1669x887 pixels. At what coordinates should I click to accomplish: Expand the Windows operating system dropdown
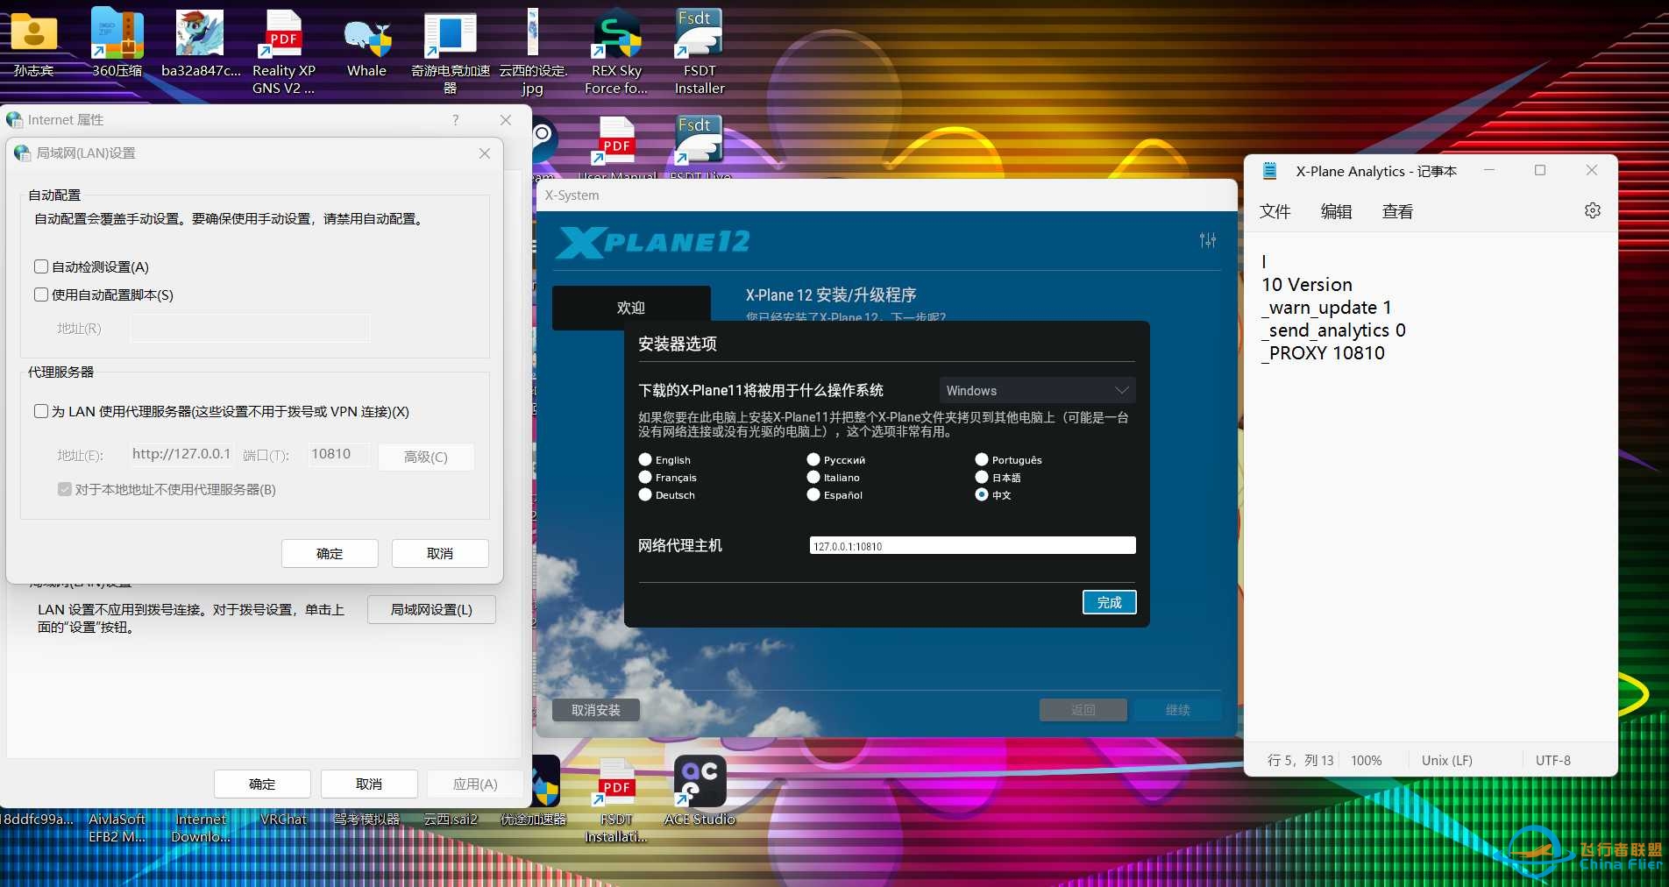[x=1037, y=390]
